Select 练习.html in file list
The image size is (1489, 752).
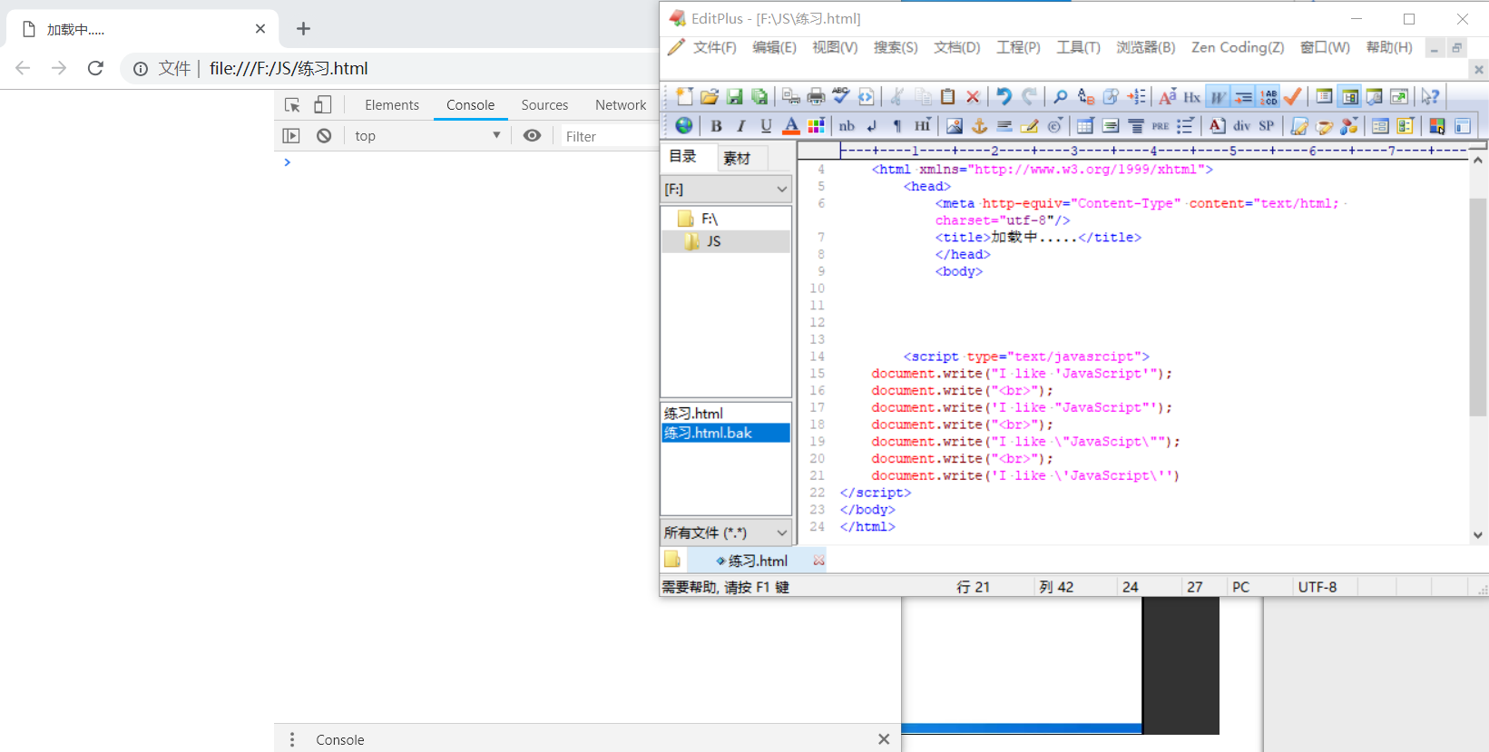(x=693, y=413)
